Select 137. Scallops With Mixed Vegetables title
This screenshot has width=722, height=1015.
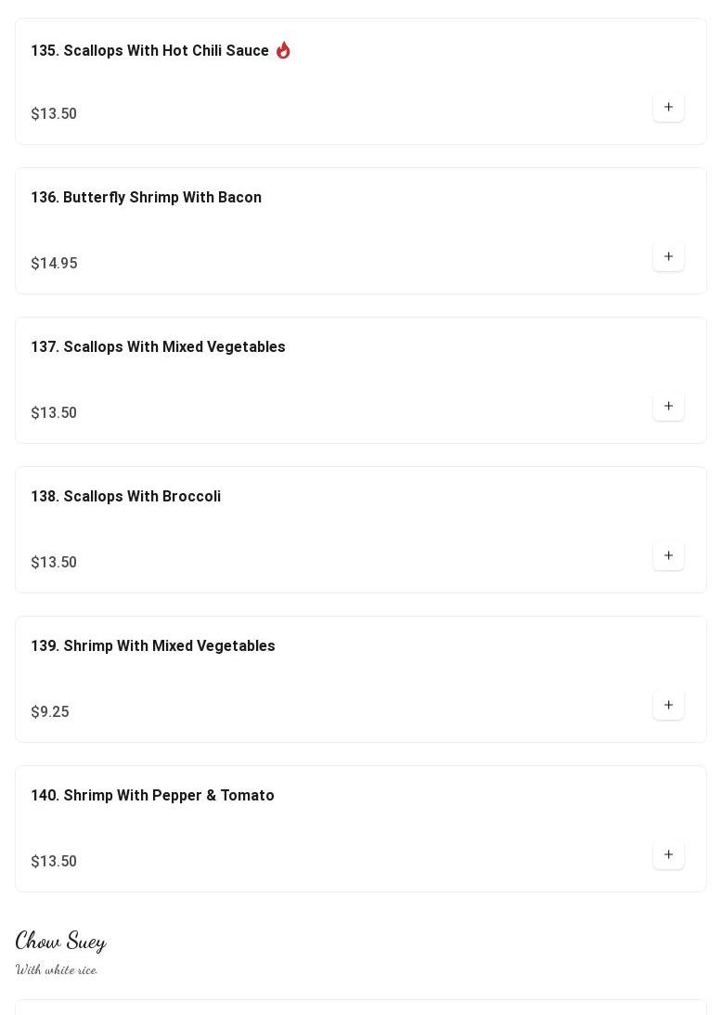[158, 347]
